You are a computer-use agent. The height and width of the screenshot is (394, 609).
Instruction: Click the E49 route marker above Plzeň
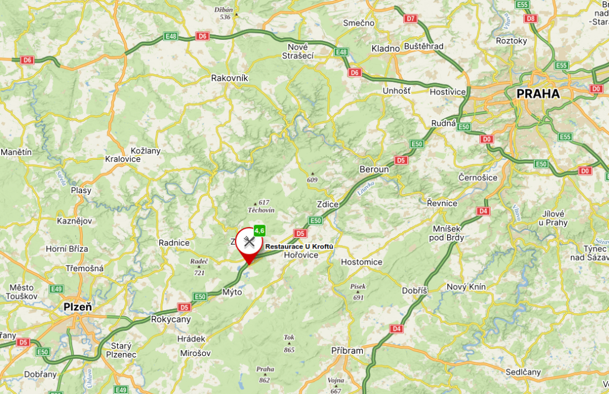click(x=56, y=289)
